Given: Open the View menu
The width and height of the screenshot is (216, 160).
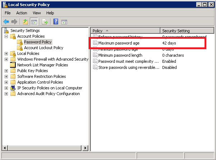Looking at the screenshot, I should [x=37, y=13].
